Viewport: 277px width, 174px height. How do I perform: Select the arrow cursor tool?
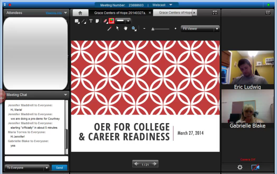(x=118, y=29)
